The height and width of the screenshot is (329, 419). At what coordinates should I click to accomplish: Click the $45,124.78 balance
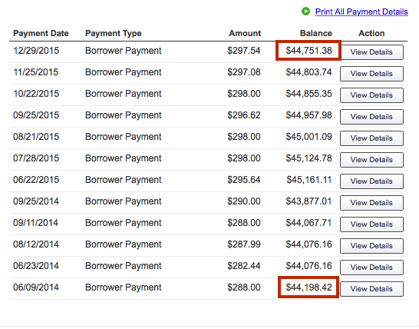tap(309, 158)
